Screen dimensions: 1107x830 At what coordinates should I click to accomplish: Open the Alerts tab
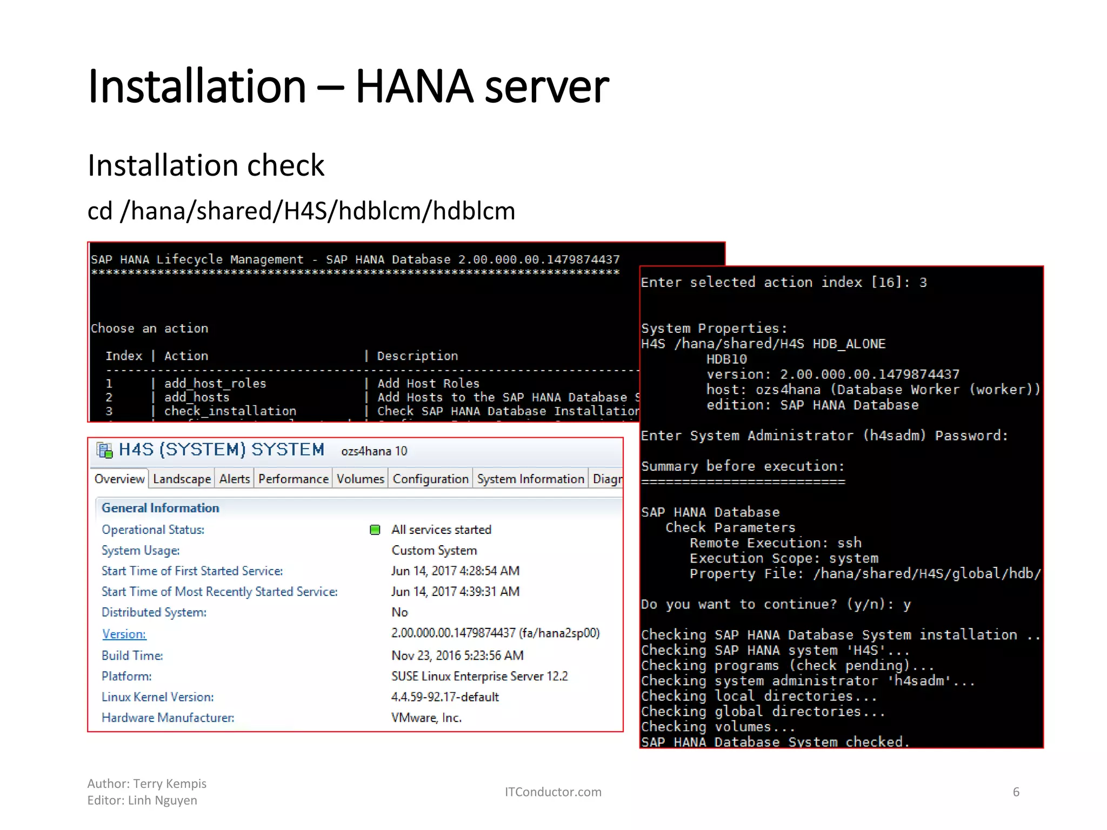[x=235, y=479]
